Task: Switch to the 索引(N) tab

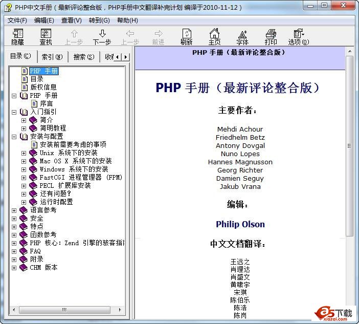Action: point(53,57)
